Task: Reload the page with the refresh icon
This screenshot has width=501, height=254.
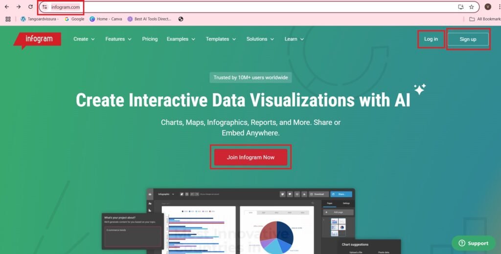Action: click(x=30, y=7)
